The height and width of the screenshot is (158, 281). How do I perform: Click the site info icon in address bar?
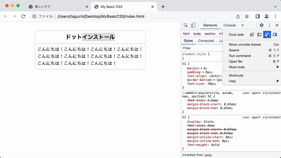click(x=34, y=17)
